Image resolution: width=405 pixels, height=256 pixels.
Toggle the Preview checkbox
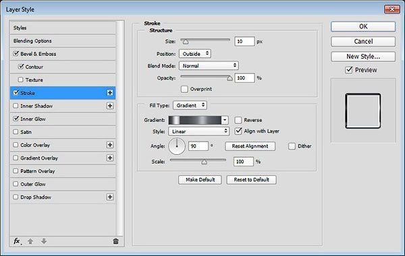(349, 70)
